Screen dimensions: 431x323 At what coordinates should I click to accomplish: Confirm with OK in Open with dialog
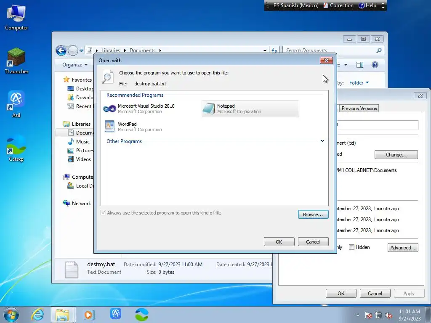tap(279, 242)
